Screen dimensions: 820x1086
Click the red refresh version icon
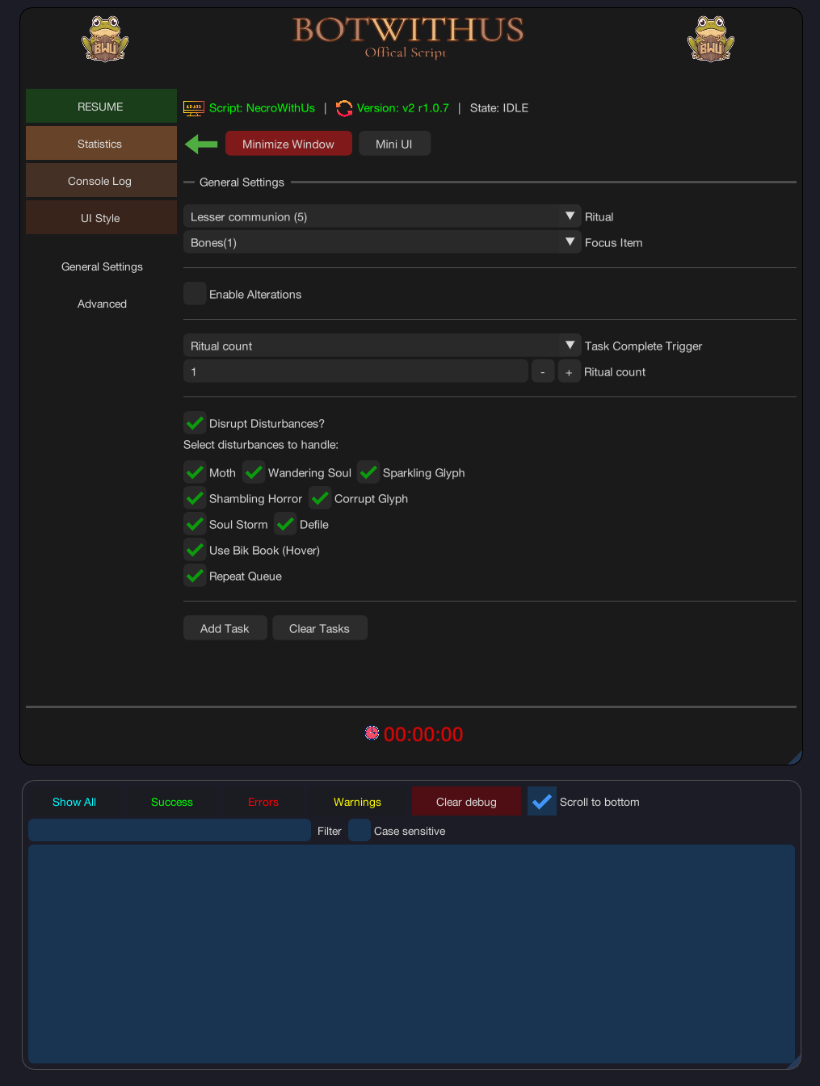[x=344, y=108]
